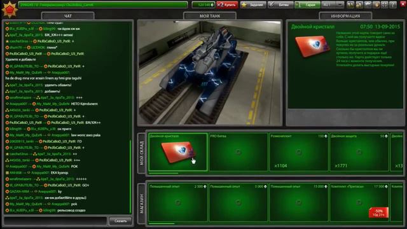Open the help question mark icon
This screenshot has width=407, height=229.
click(393, 4)
